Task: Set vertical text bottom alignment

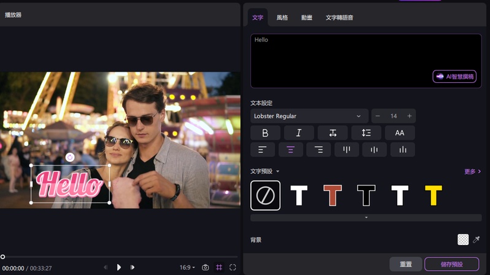Action: (x=403, y=150)
